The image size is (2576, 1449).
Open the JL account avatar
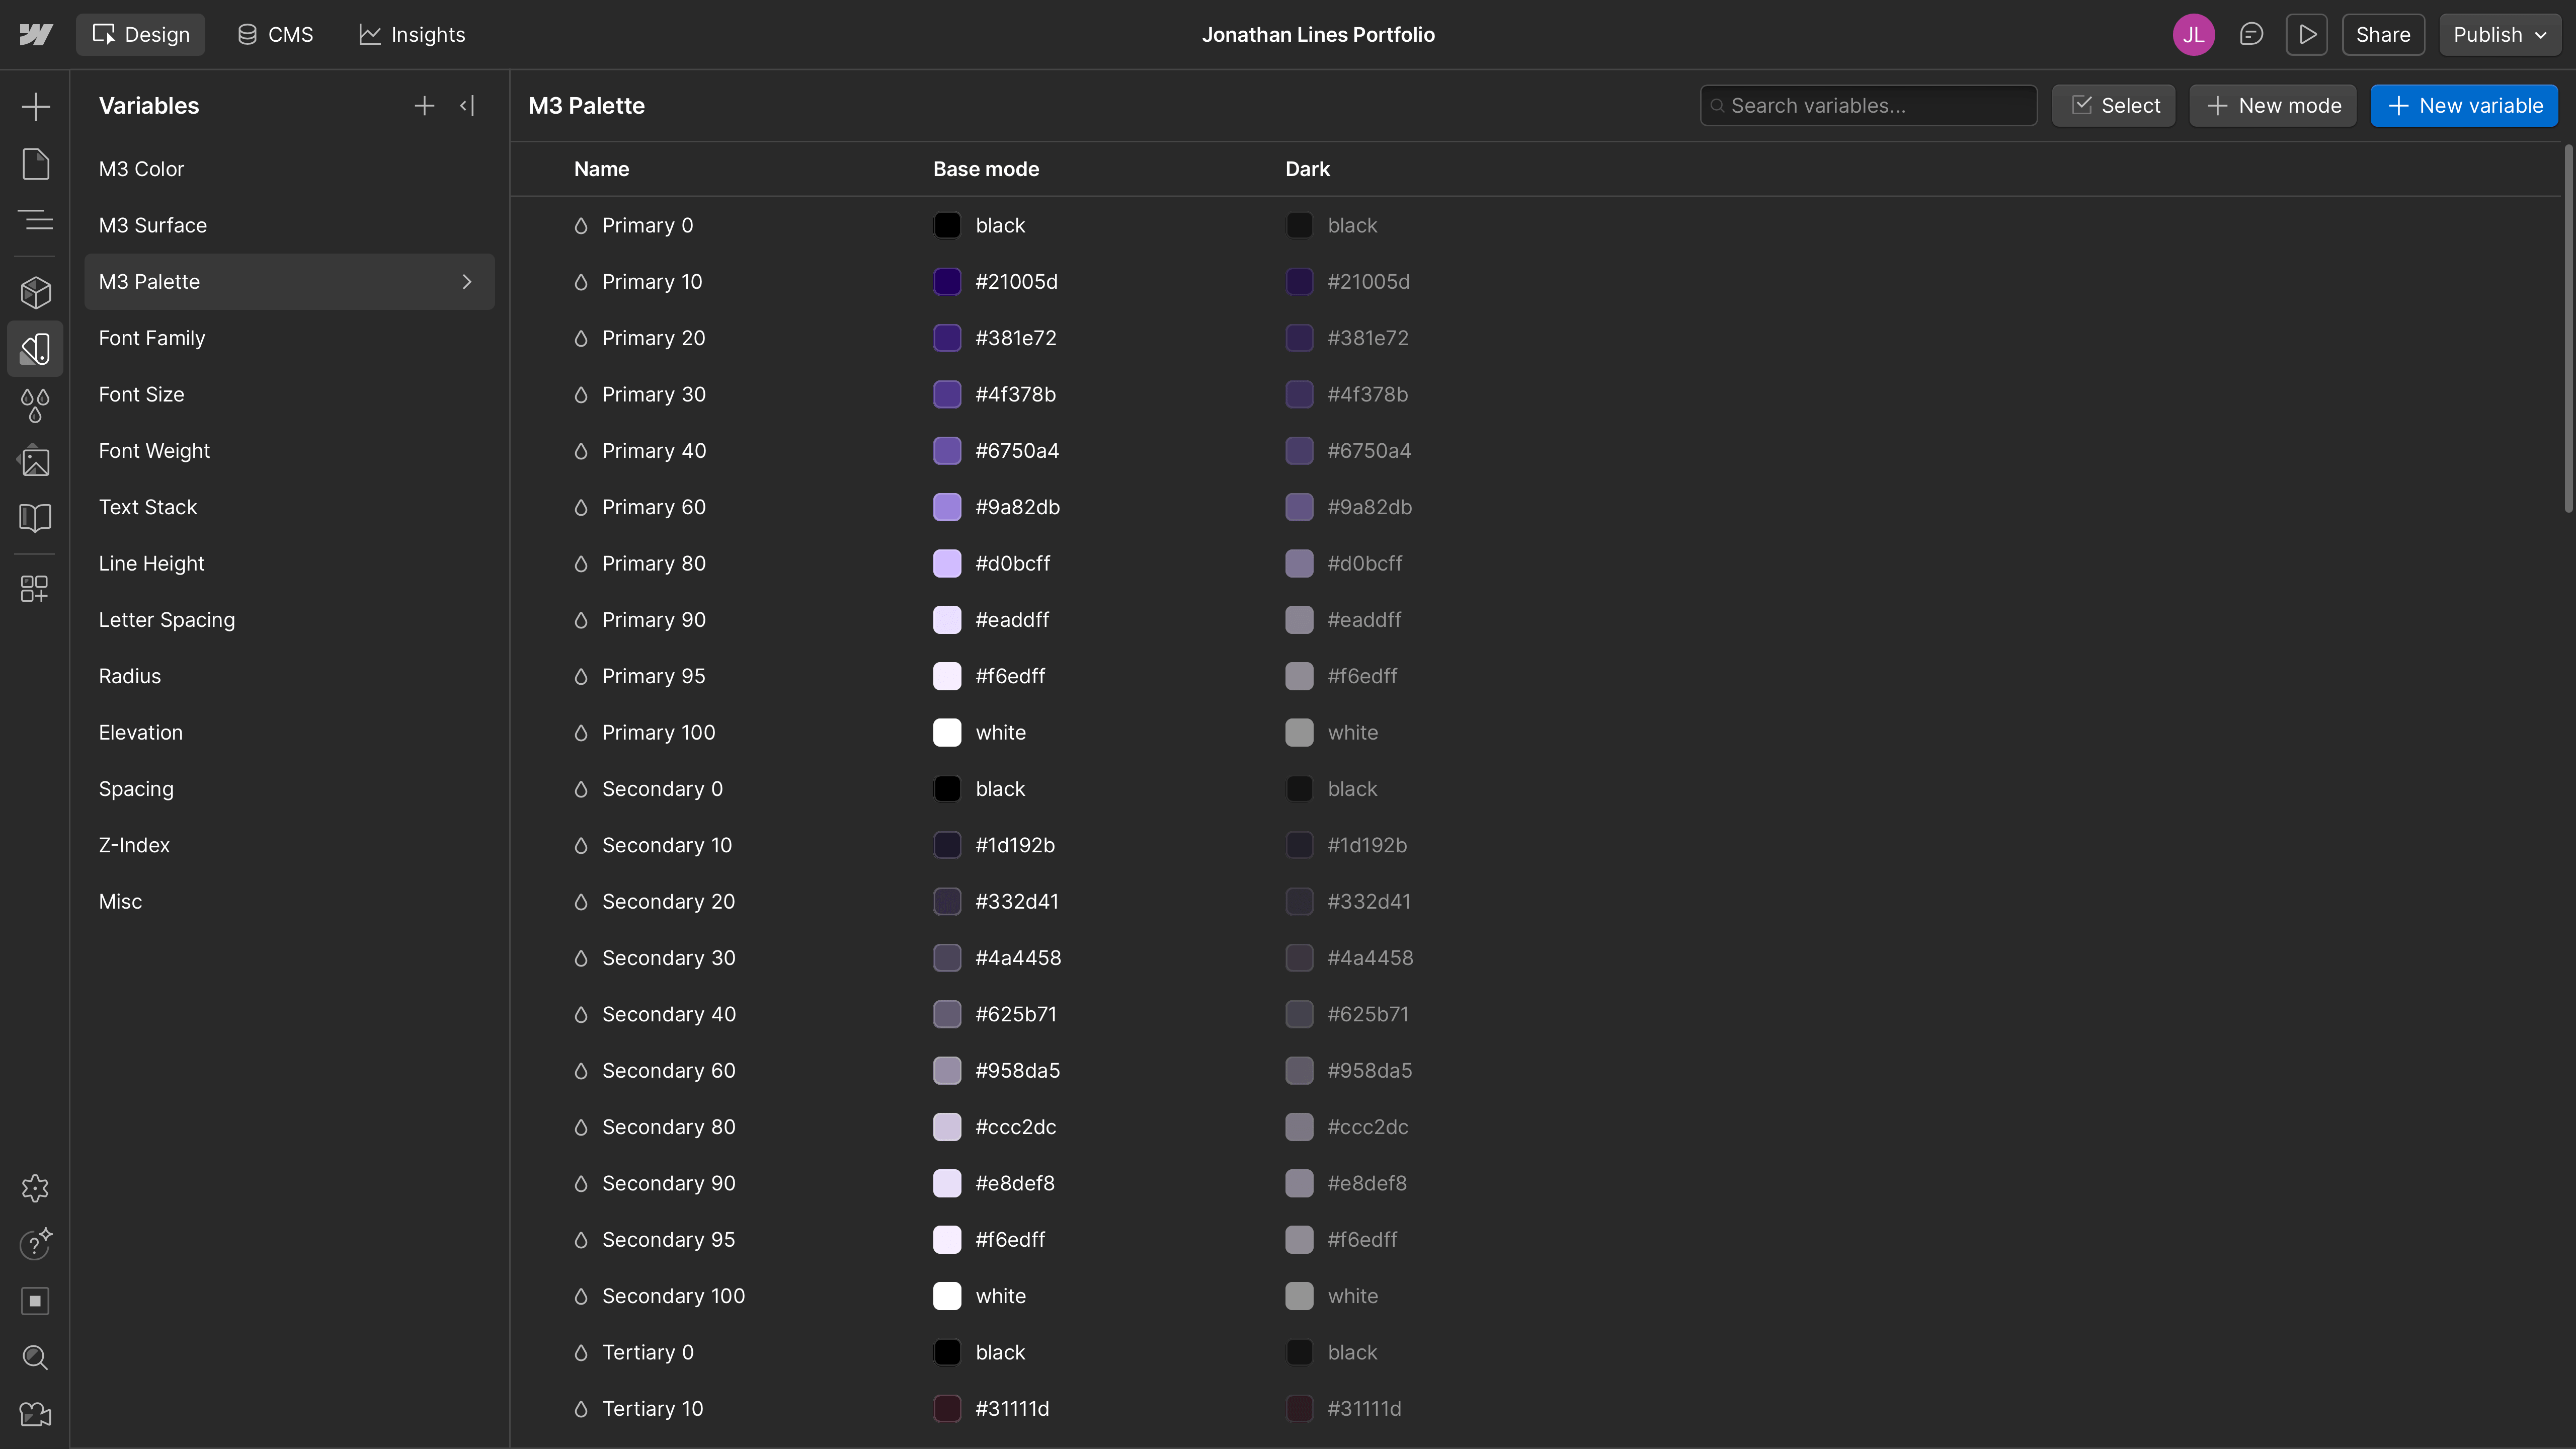[x=2194, y=35]
